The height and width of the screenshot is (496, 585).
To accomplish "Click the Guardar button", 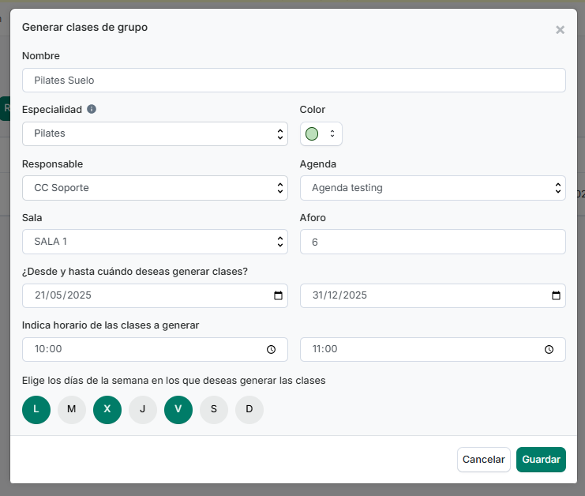I will pos(541,460).
